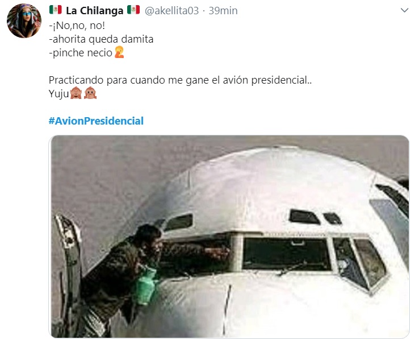Click the Mexican flag before La Chilanga
Screen dimensions: 410x339
point(56,10)
